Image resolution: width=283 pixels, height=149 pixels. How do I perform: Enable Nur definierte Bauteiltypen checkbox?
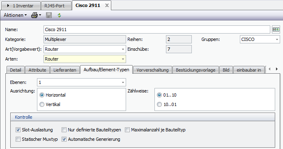pos(64,130)
